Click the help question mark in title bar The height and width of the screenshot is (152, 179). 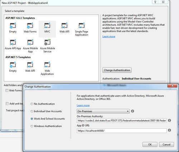click(x=155, y=2)
